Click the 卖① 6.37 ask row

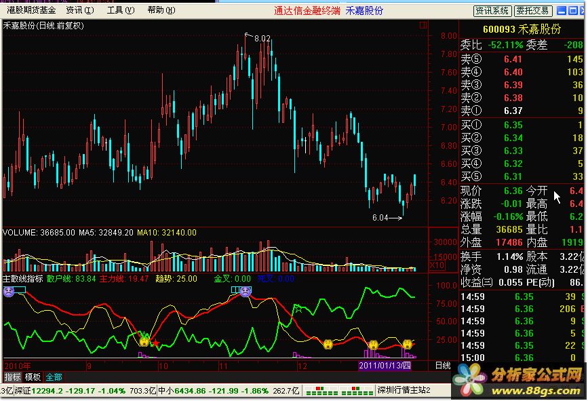[x=522, y=111]
